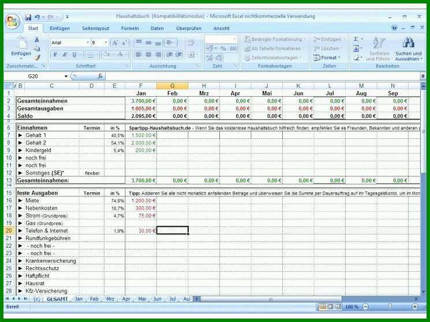Expand the Miete row triangle
The height and width of the screenshot is (322, 430).
(x=20, y=200)
